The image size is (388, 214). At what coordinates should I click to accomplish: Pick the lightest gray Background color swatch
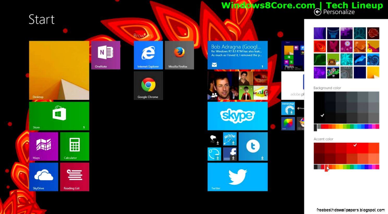point(374,97)
